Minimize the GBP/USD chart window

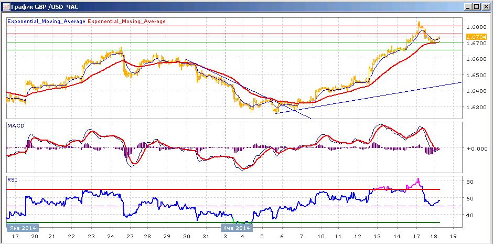(468, 6)
